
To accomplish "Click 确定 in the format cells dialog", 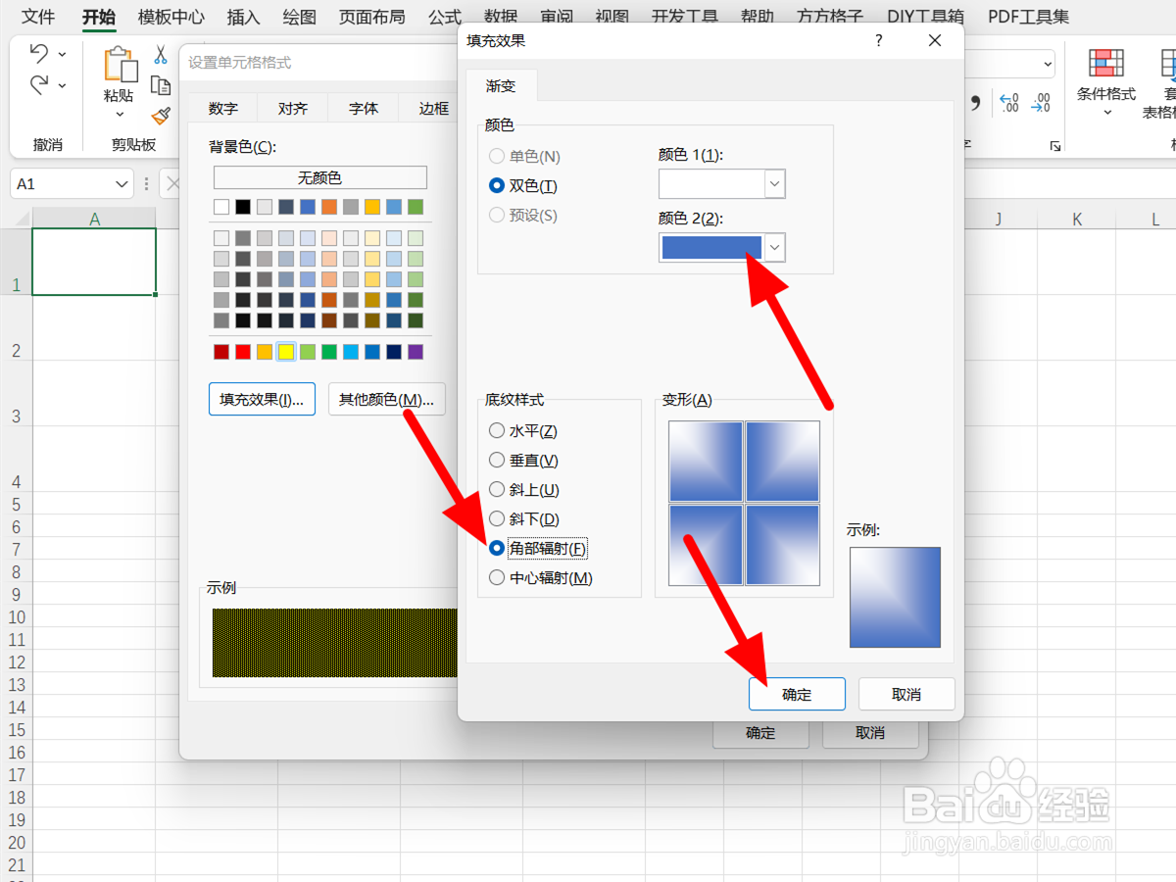I will point(760,732).
